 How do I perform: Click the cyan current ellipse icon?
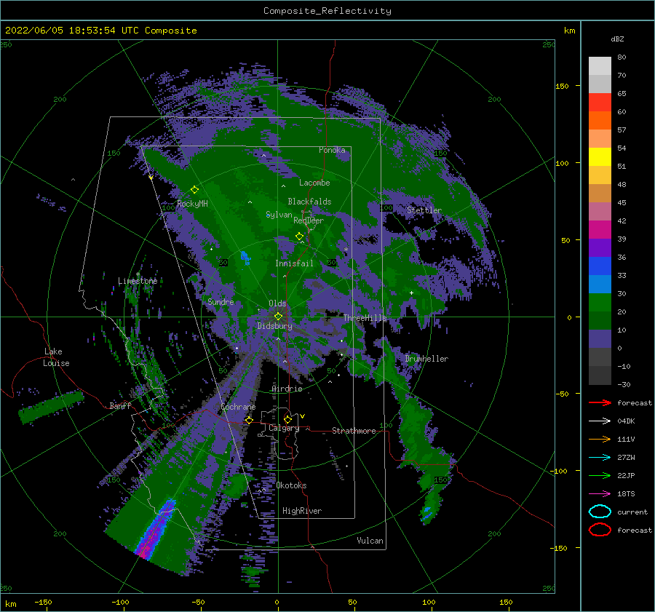pos(600,512)
